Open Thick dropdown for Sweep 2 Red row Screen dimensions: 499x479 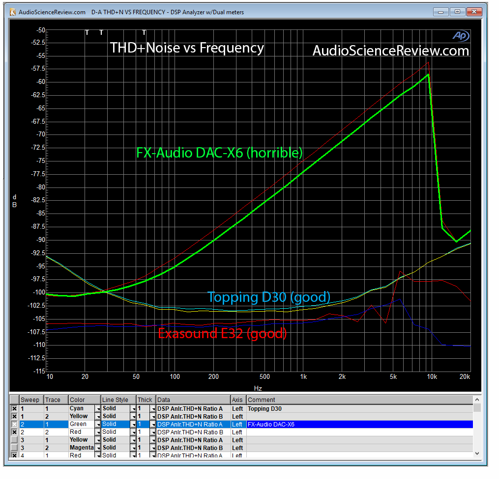point(153,432)
